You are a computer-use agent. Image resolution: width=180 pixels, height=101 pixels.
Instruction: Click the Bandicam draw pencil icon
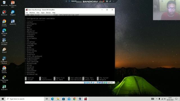click(x=110, y=1)
